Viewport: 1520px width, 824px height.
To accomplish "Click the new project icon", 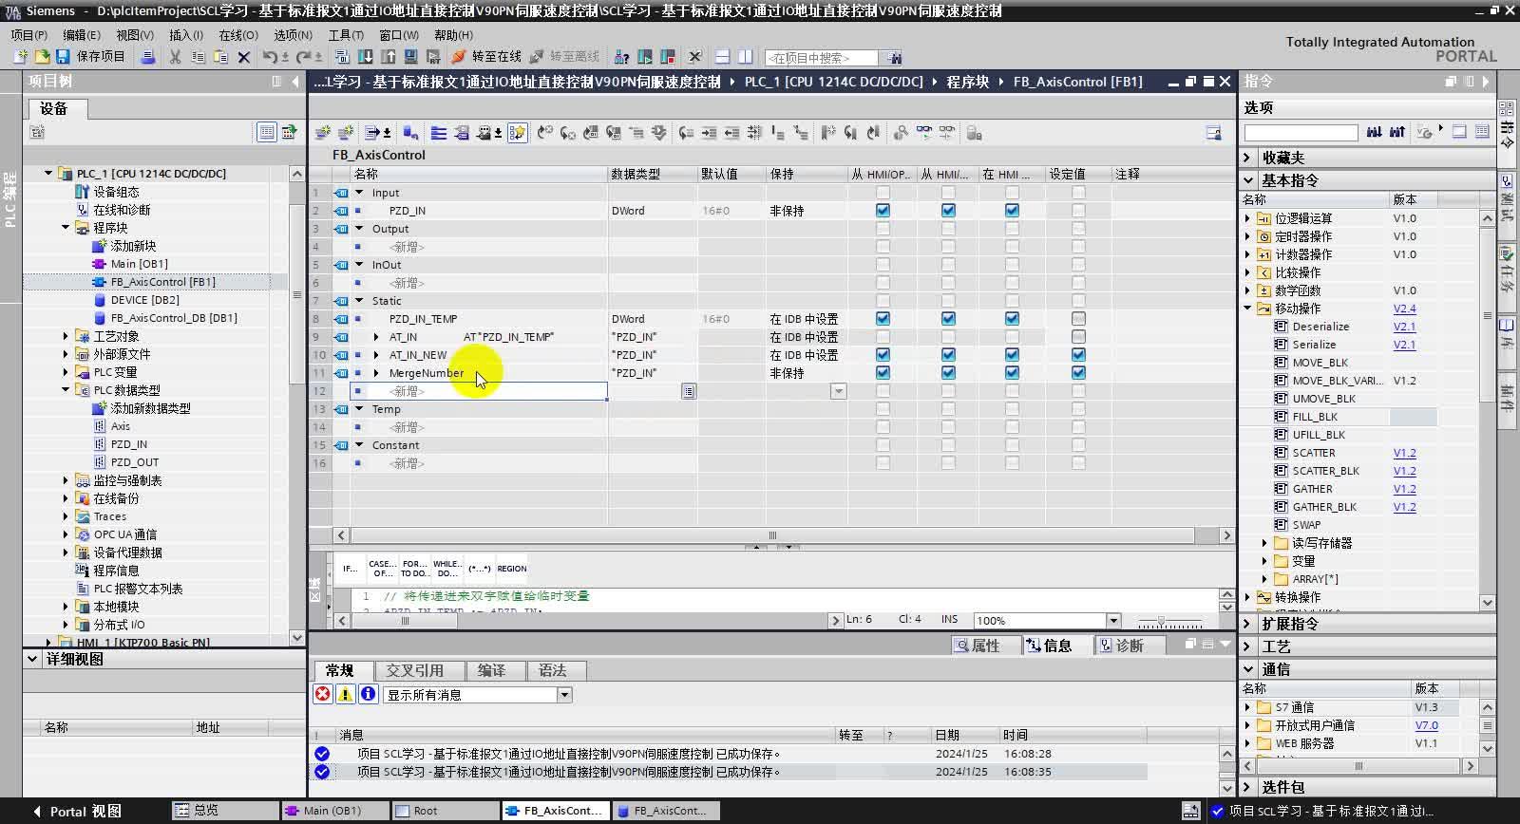I will (x=20, y=57).
